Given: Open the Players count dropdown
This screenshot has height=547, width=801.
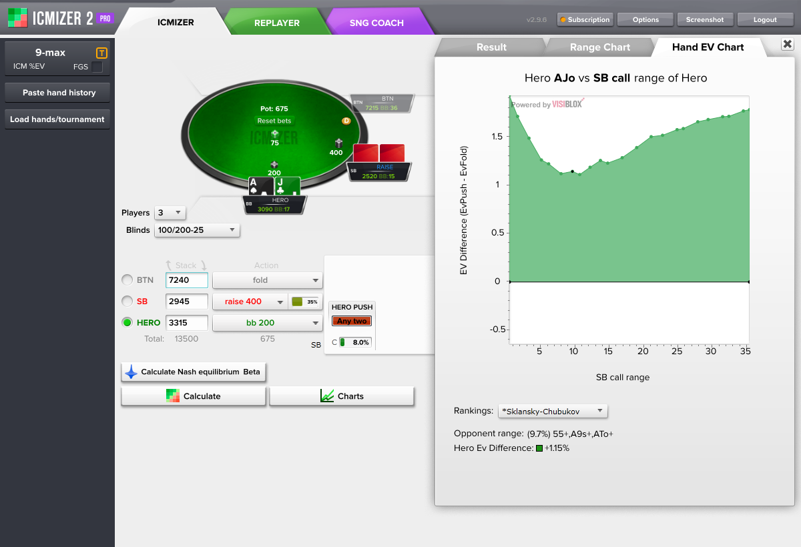Looking at the screenshot, I should pos(170,213).
